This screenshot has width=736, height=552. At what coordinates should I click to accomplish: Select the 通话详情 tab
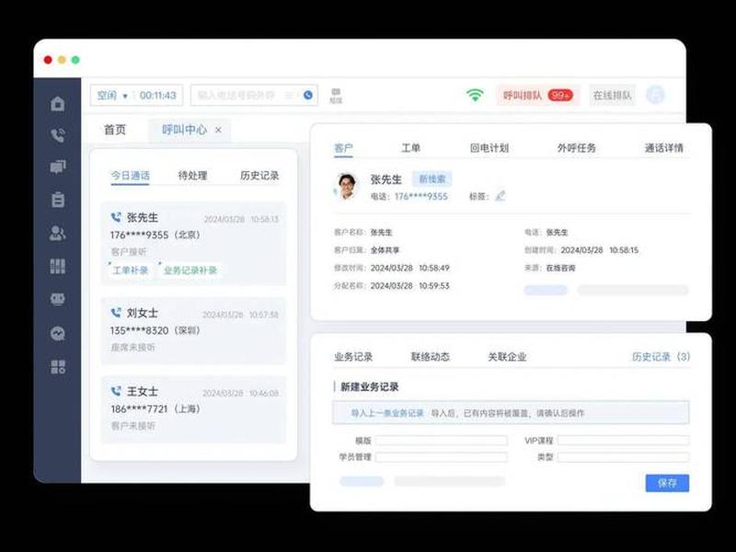coord(663,148)
